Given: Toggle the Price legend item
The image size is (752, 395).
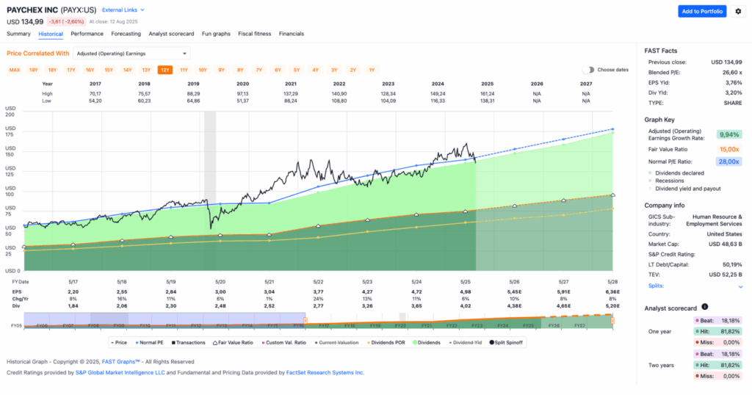Looking at the screenshot, I should coord(119,342).
